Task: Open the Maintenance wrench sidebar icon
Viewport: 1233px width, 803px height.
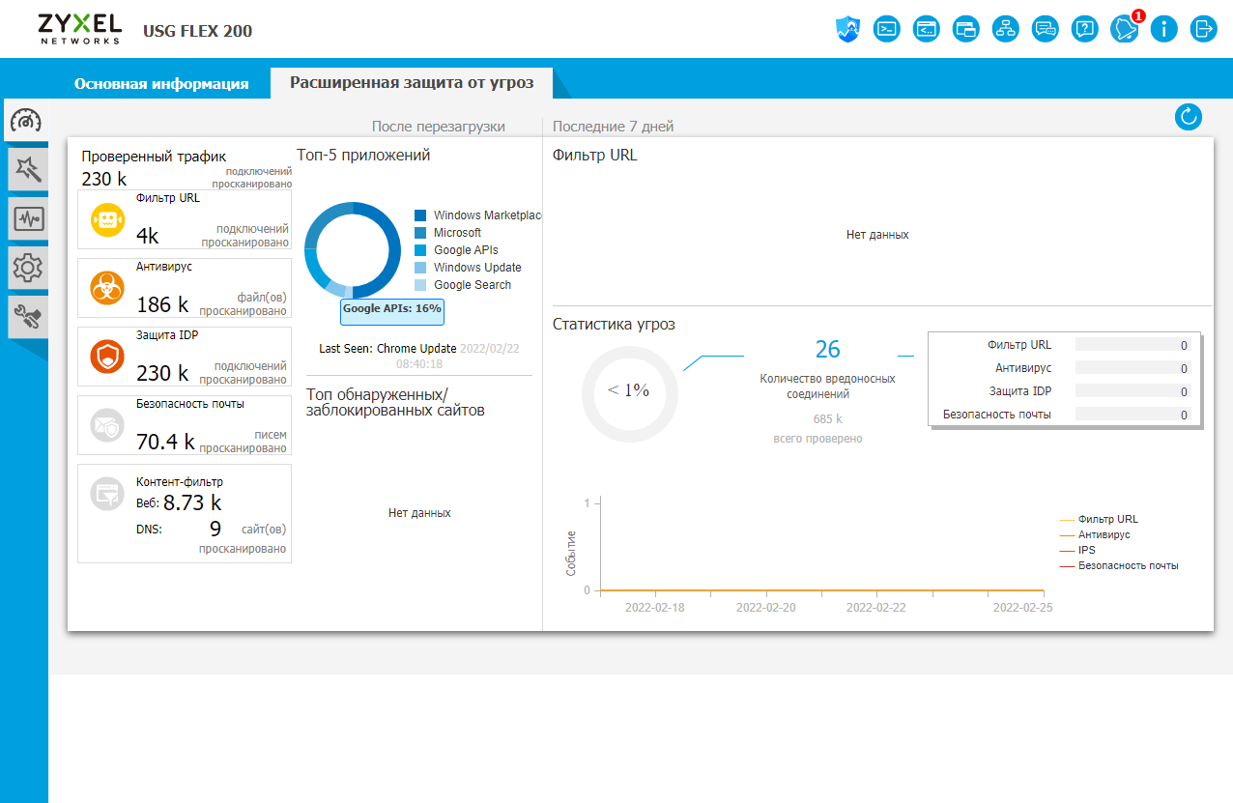Action: point(27,317)
